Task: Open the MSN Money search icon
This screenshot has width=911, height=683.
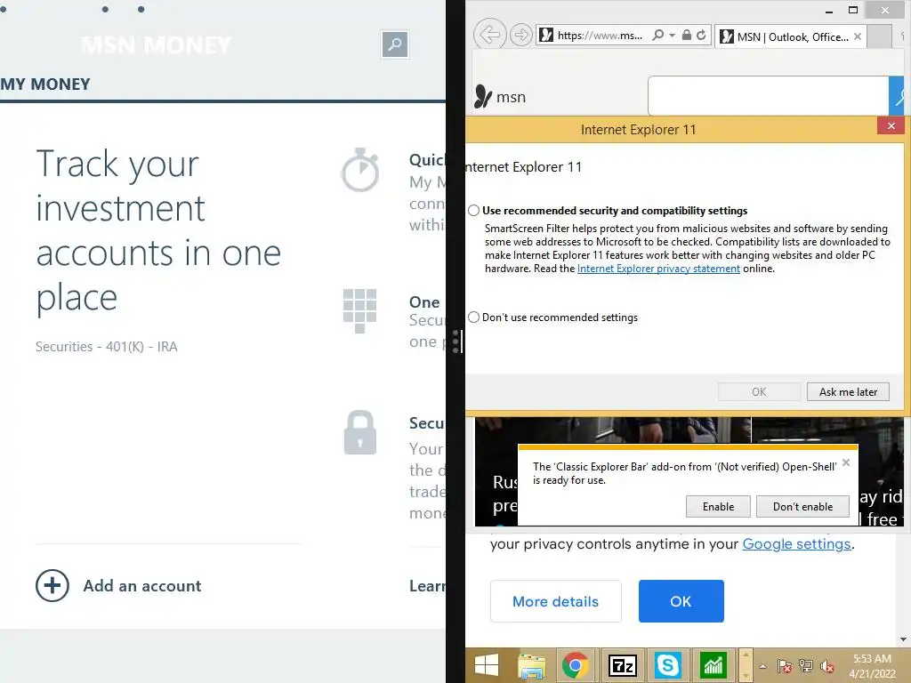Action: tap(394, 44)
